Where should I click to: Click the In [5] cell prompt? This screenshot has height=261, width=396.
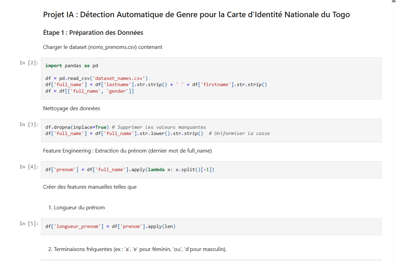[x=29, y=224]
